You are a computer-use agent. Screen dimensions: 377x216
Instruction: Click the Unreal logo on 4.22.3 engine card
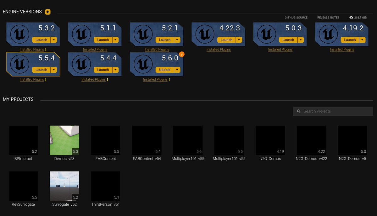tap(205, 34)
